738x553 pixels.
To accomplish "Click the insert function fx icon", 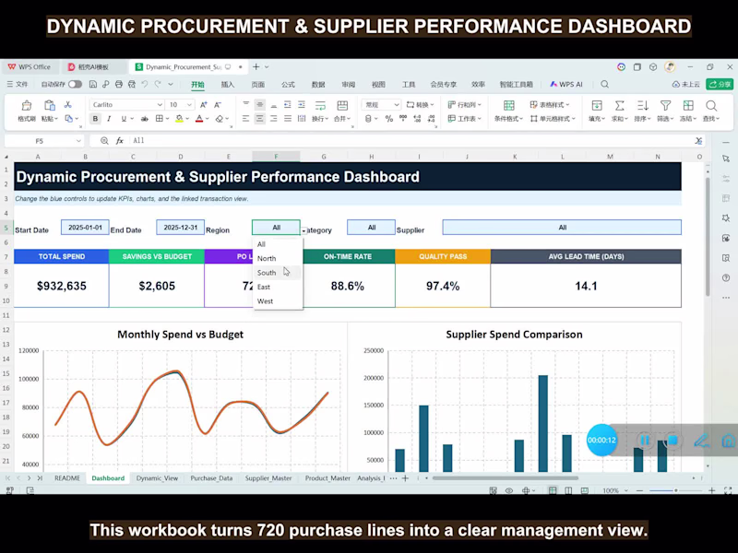I will click(x=120, y=141).
